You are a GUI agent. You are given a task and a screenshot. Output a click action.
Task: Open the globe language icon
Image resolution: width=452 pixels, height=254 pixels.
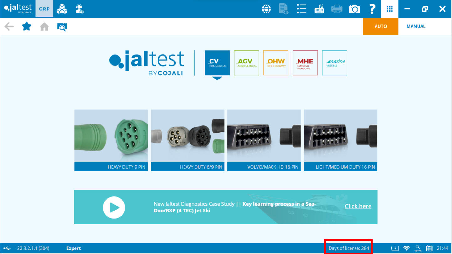pos(266,9)
